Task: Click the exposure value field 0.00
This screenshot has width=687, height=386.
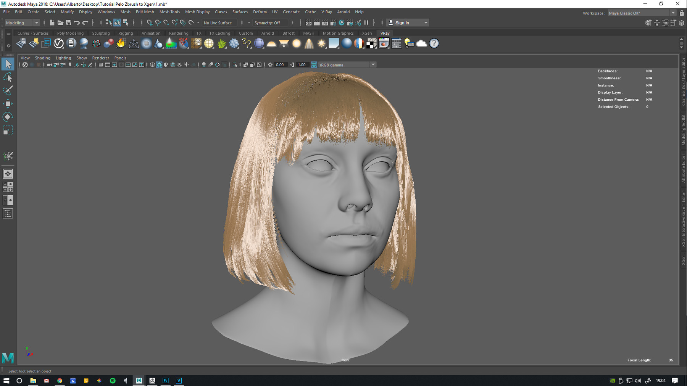Action: click(x=280, y=65)
